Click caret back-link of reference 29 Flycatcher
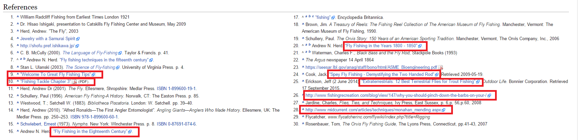Viewport: 578px width, 140px height. (303, 116)
